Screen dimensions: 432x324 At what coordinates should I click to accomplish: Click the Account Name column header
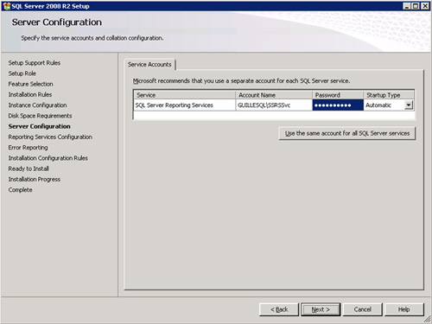[x=274, y=95]
